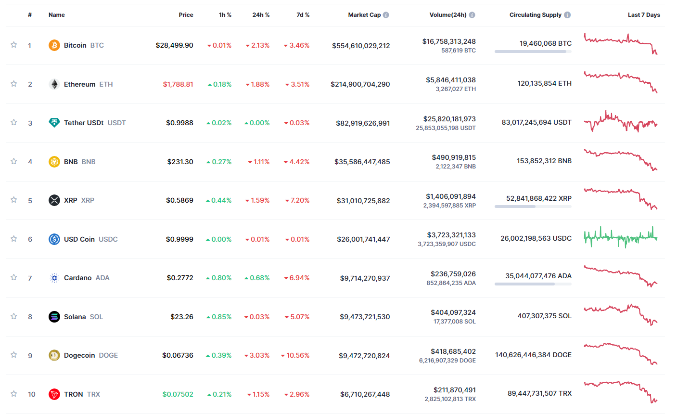The image size is (677, 414).
Task: Sort by Circulating Supply column header
Action: pos(536,15)
